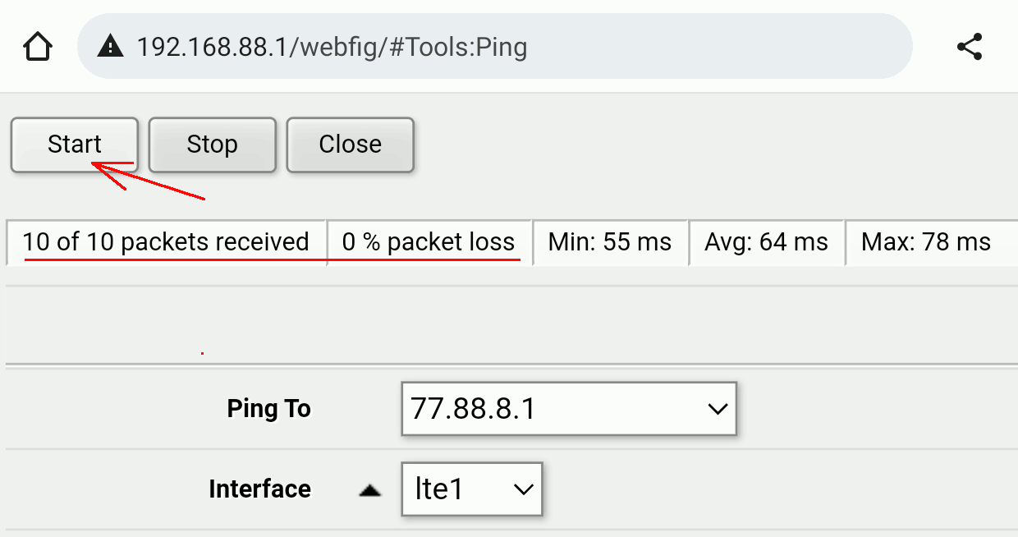The image size is (1018, 537).
Task: Click the 77.88.8.1 Ping To address text
Action: pos(474,408)
